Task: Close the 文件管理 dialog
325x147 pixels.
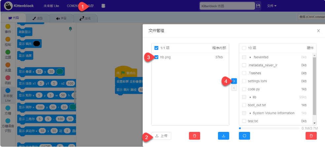Action: pyautogui.click(x=318, y=31)
